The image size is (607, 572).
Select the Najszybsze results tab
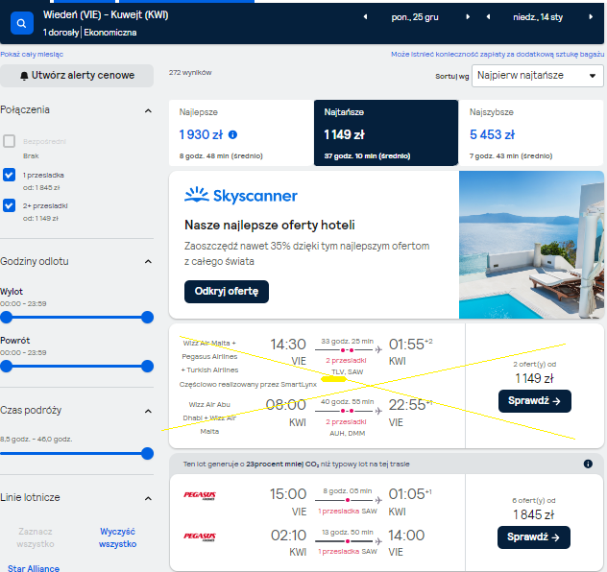pyautogui.click(x=531, y=133)
